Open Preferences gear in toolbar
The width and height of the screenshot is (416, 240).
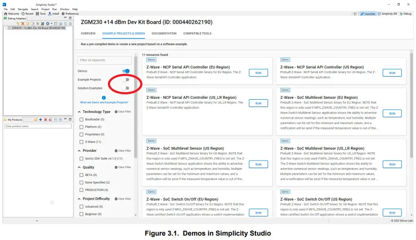click(70, 14)
